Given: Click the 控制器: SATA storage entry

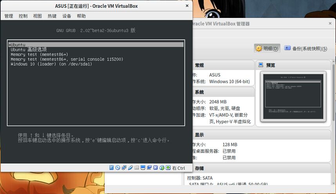Looking at the screenshot, I should pos(200,178).
